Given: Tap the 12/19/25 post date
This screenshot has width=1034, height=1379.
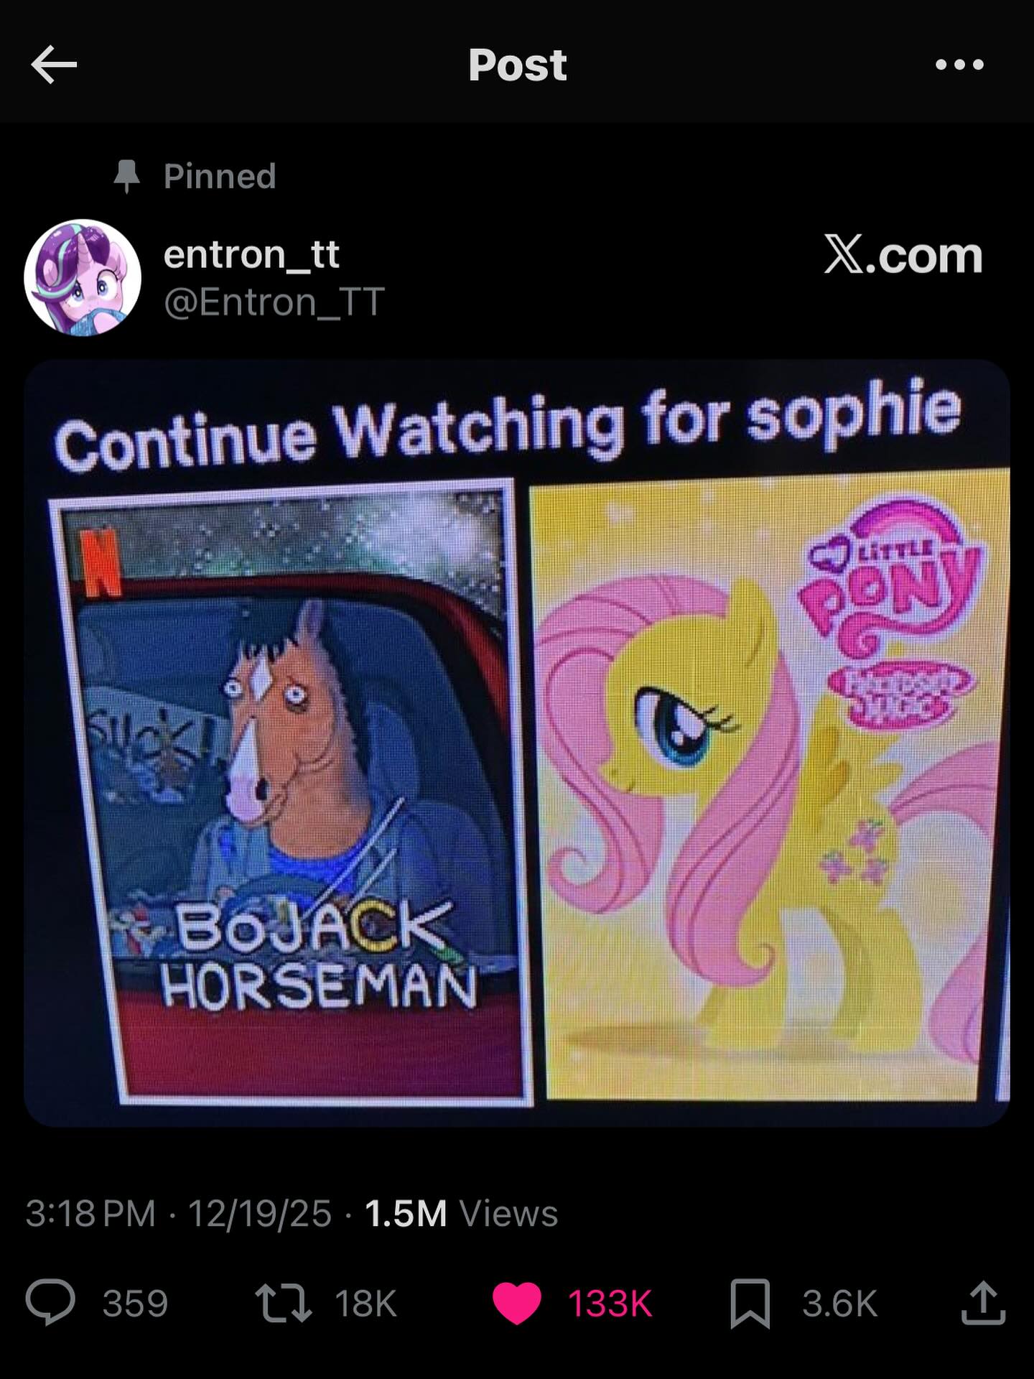Looking at the screenshot, I should (x=260, y=1214).
